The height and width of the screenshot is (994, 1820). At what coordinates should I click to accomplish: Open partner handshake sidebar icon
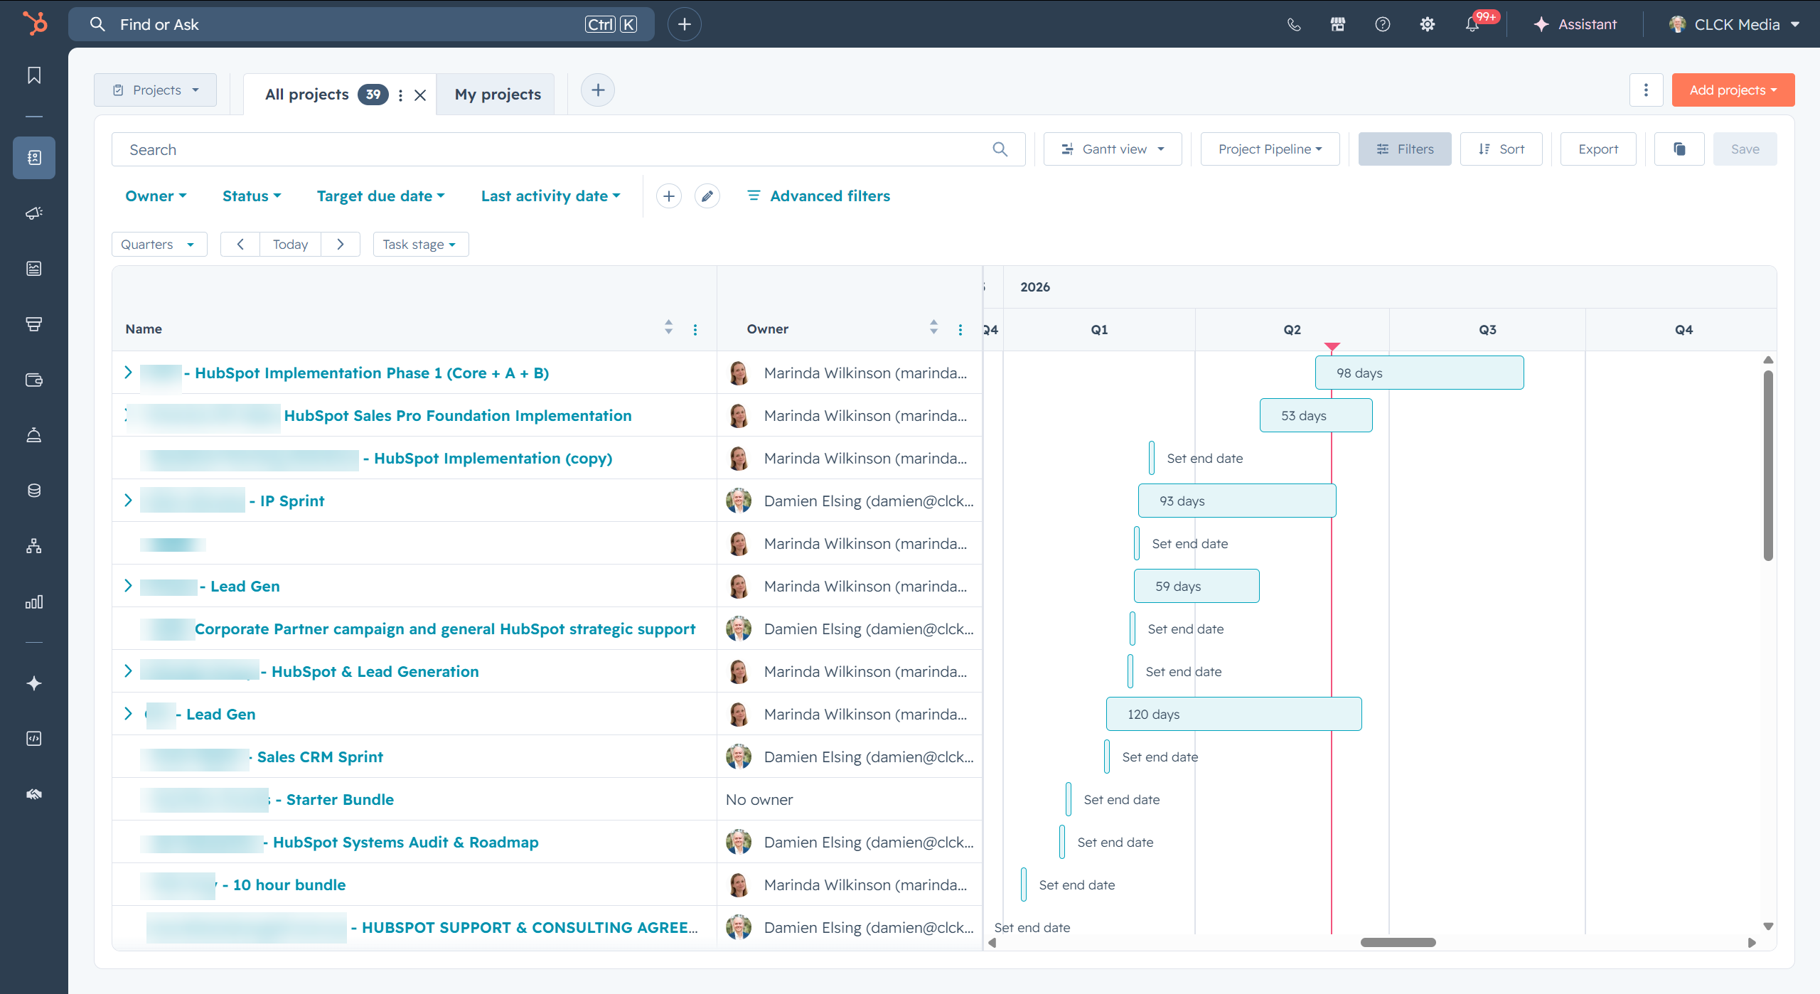(34, 794)
